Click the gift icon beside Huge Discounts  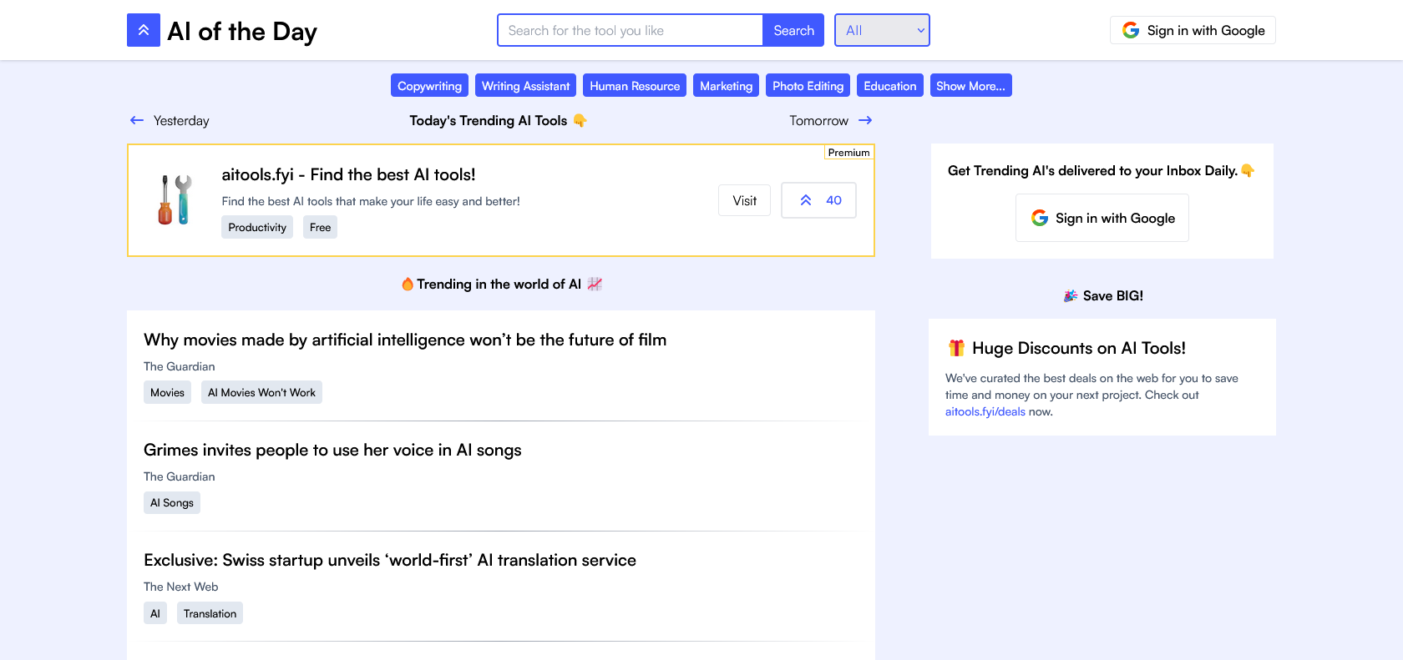point(956,348)
